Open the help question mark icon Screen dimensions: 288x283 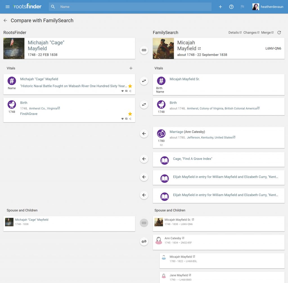[x=231, y=7]
